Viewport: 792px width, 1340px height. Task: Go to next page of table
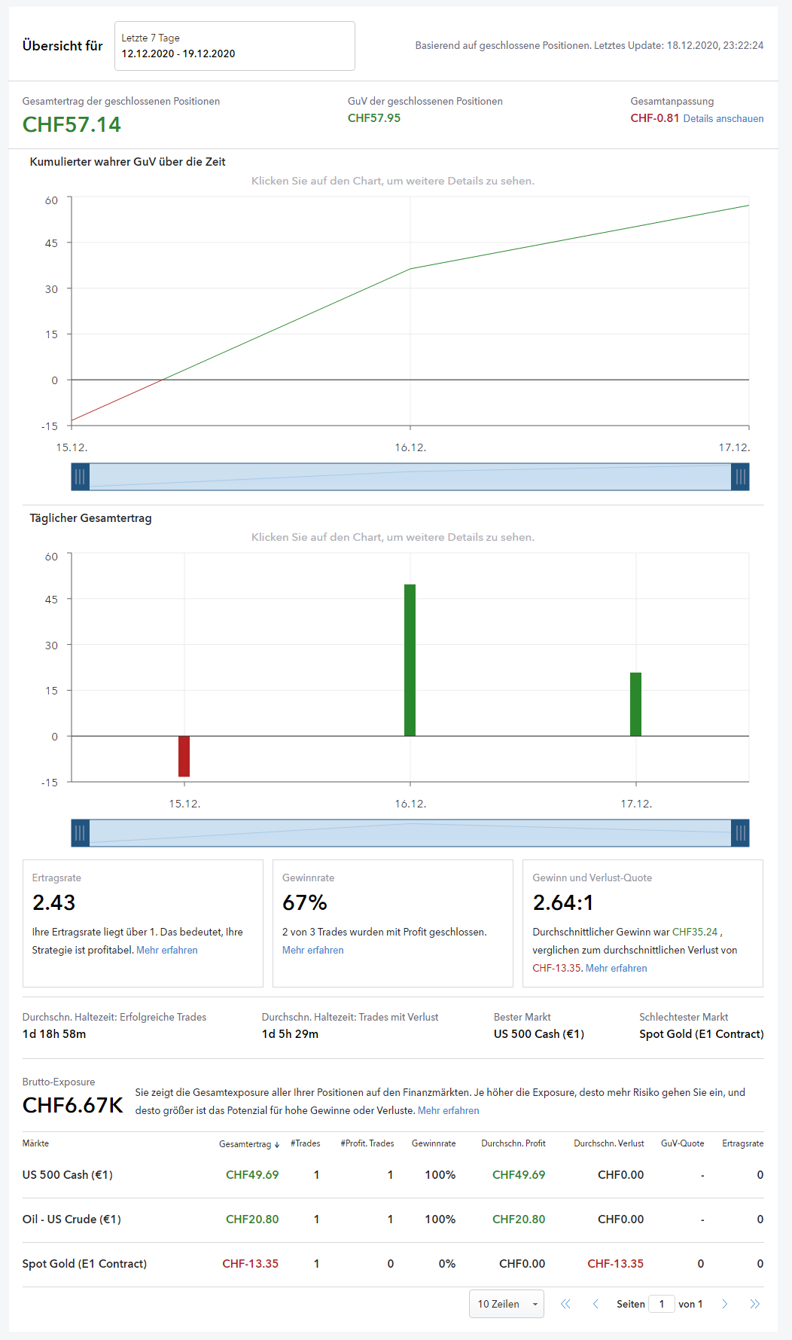tap(725, 1304)
